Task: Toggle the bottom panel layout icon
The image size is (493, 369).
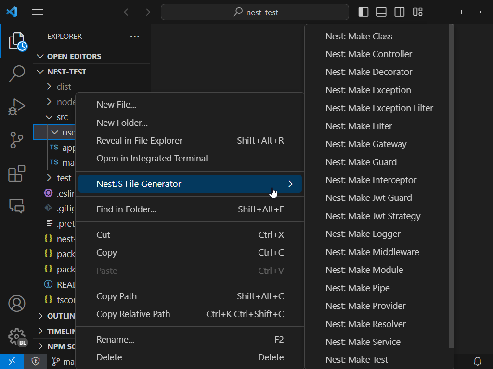Action: tap(381, 12)
